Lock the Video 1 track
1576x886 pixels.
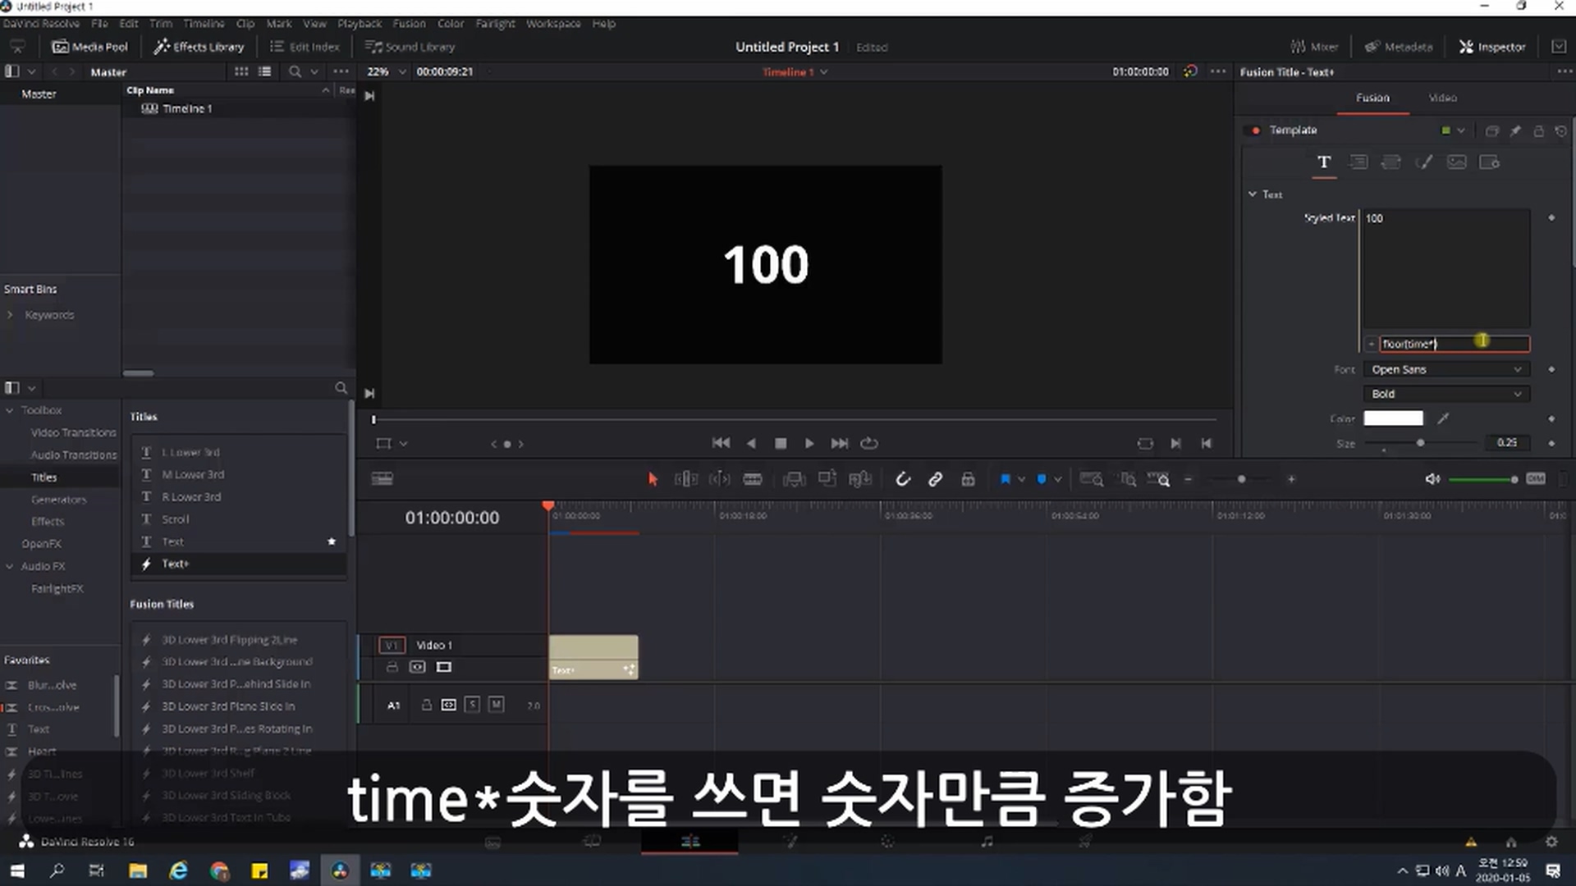click(392, 667)
